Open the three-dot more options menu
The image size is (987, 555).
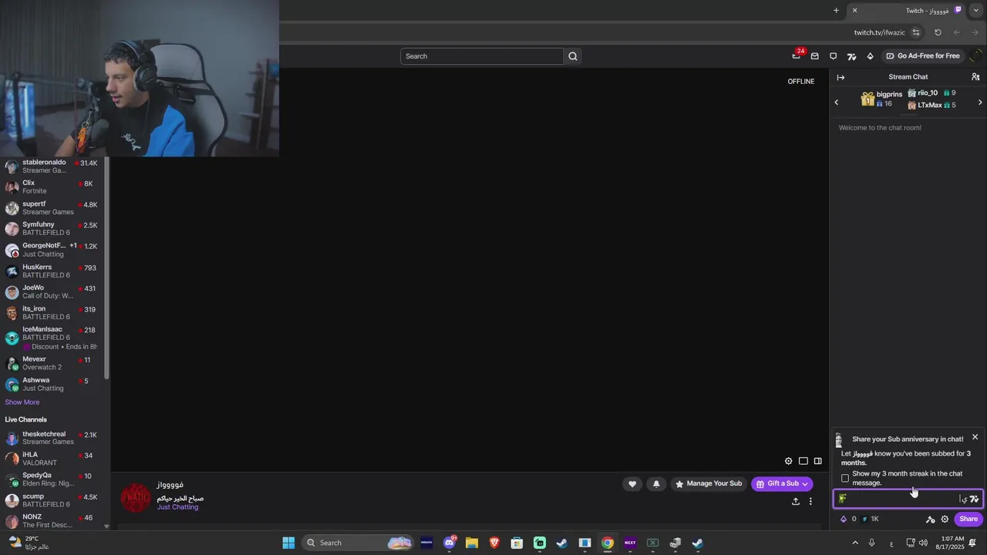(810, 501)
